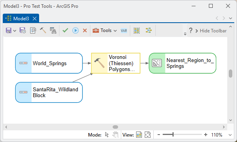
Task: Activate Select mode with the arrow cursor
Action: [107, 135]
